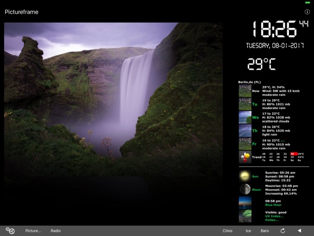Screen dimensions: 314x236
Task: Tap the Ice button
Action: point(249,231)
